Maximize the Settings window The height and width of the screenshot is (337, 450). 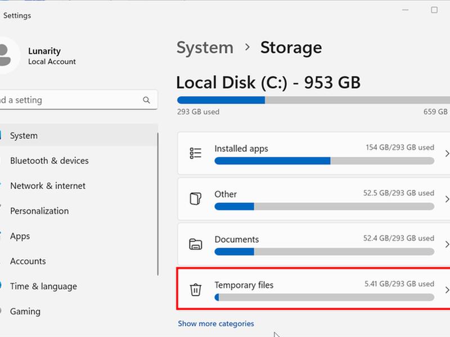(x=434, y=10)
